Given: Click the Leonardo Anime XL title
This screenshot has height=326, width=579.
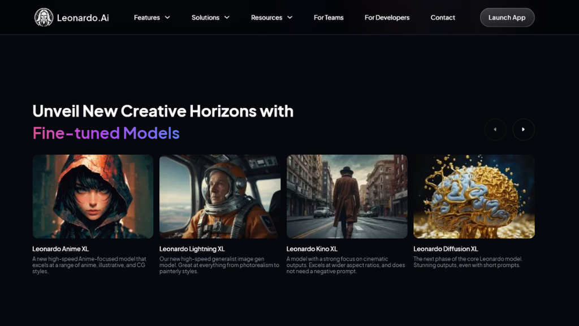Looking at the screenshot, I should [60, 249].
